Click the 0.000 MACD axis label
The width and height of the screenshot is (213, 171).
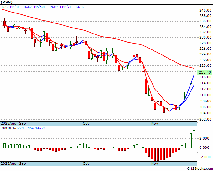[204, 148]
